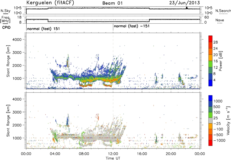Viewport: 231px width, 160px height.
Task: Select the Freq. [MHz] axis label
Action: coord(5,20)
